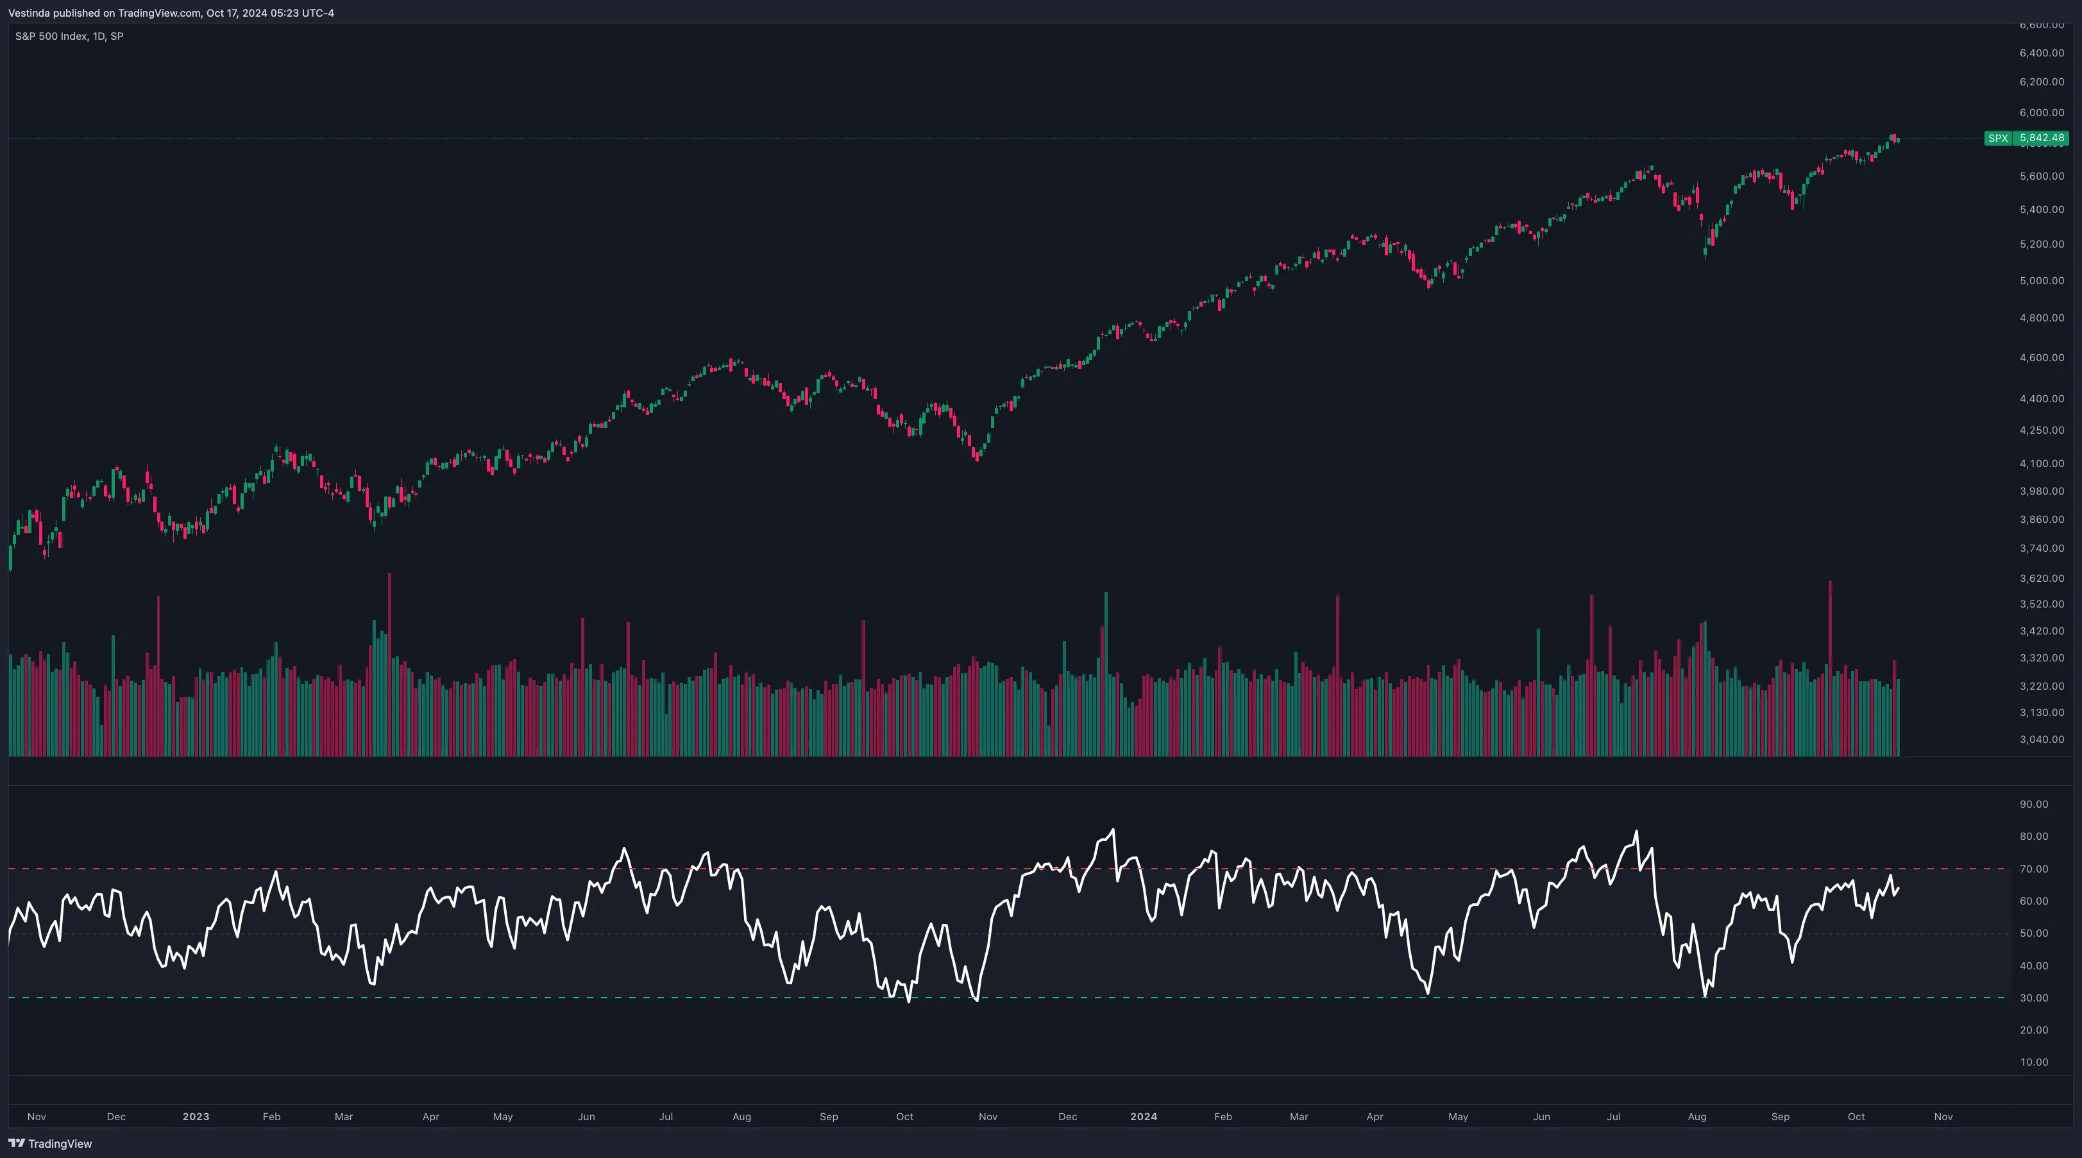The width and height of the screenshot is (2082, 1158).
Task: Click the RSI 40.00 scale label
Action: coord(2035,966)
